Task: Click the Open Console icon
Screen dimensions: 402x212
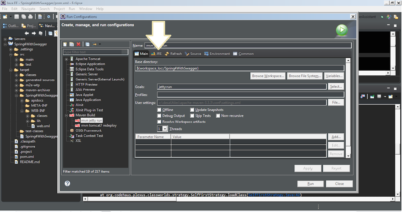Action: 391,96
